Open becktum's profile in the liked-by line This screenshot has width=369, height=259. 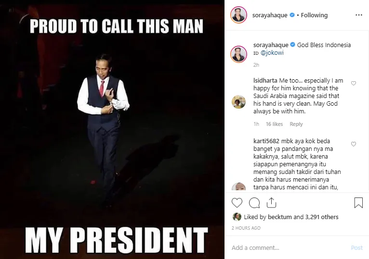tap(277, 217)
